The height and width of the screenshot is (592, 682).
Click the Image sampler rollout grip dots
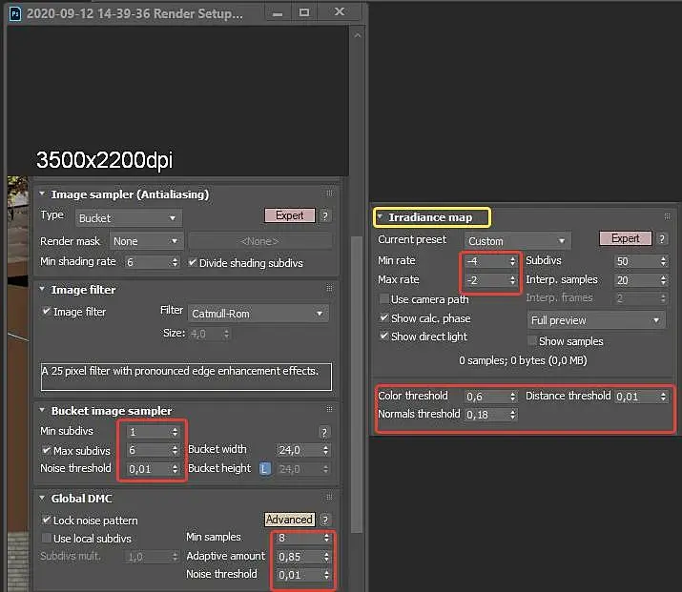click(x=329, y=193)
